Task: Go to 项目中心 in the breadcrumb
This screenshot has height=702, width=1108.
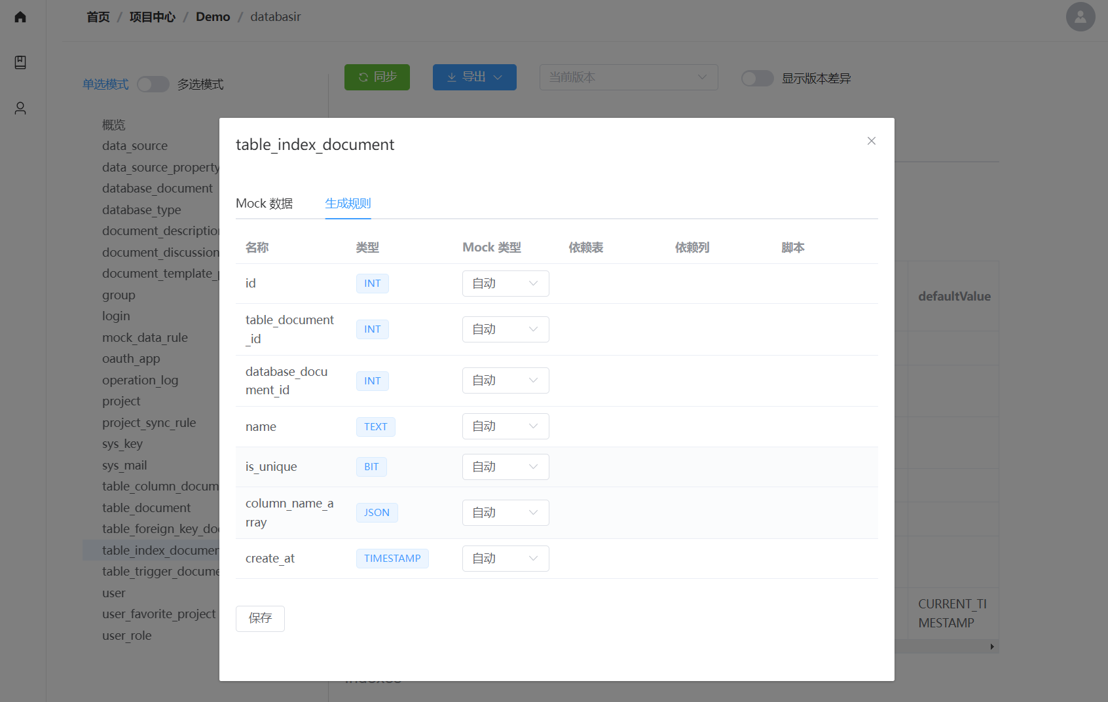Action: [x=152, y=17]
